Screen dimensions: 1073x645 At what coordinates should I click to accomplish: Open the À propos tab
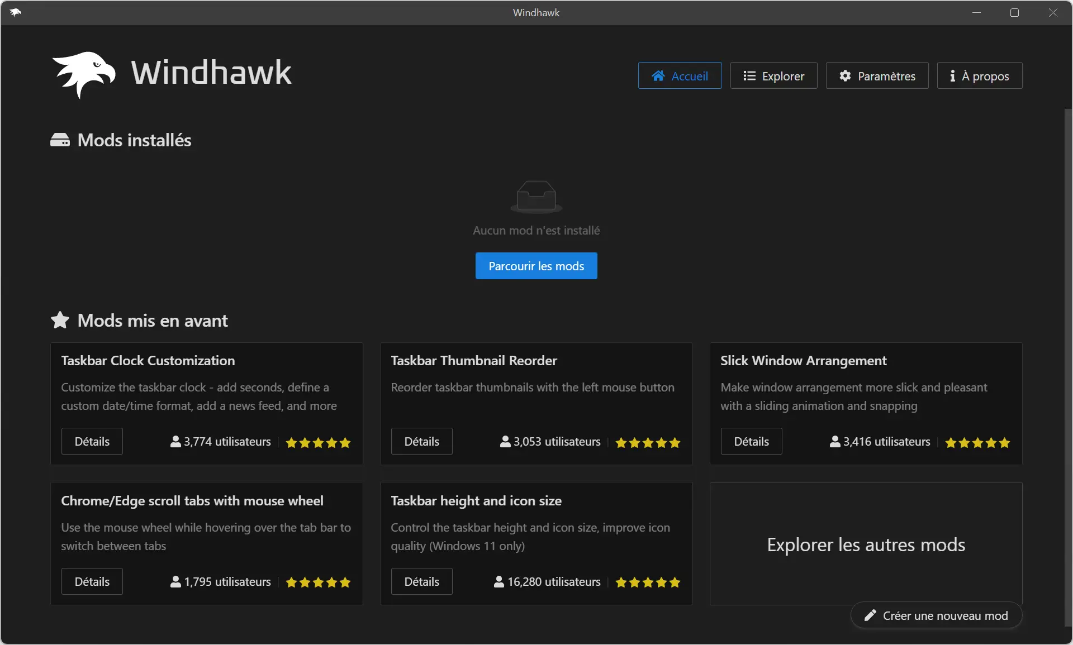(979, 75)
